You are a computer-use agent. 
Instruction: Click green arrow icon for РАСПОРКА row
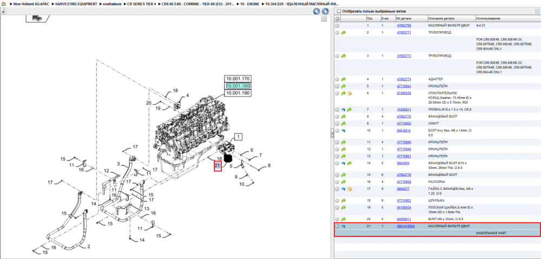coord(344,182)
